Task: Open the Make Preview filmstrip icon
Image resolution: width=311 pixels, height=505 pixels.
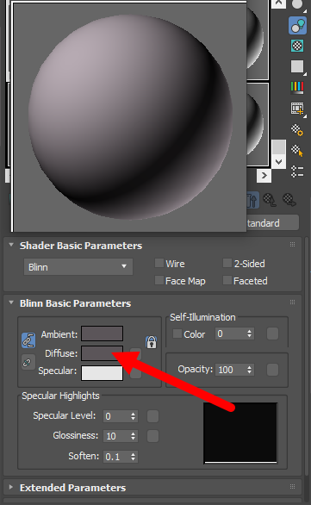Action: pos(297,109)
